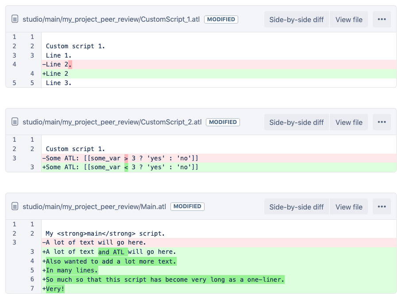Click View file on the Main.atl panel

point(348,206)
